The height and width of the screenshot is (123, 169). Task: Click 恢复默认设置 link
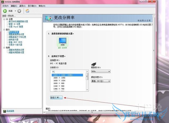[144, 21]
